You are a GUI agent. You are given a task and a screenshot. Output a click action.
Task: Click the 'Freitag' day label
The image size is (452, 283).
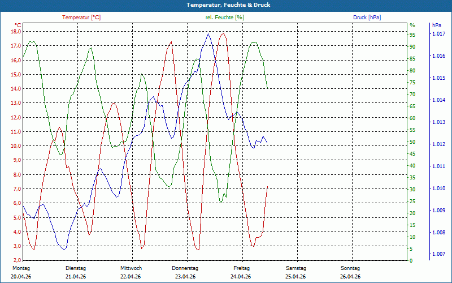[242, 268]
